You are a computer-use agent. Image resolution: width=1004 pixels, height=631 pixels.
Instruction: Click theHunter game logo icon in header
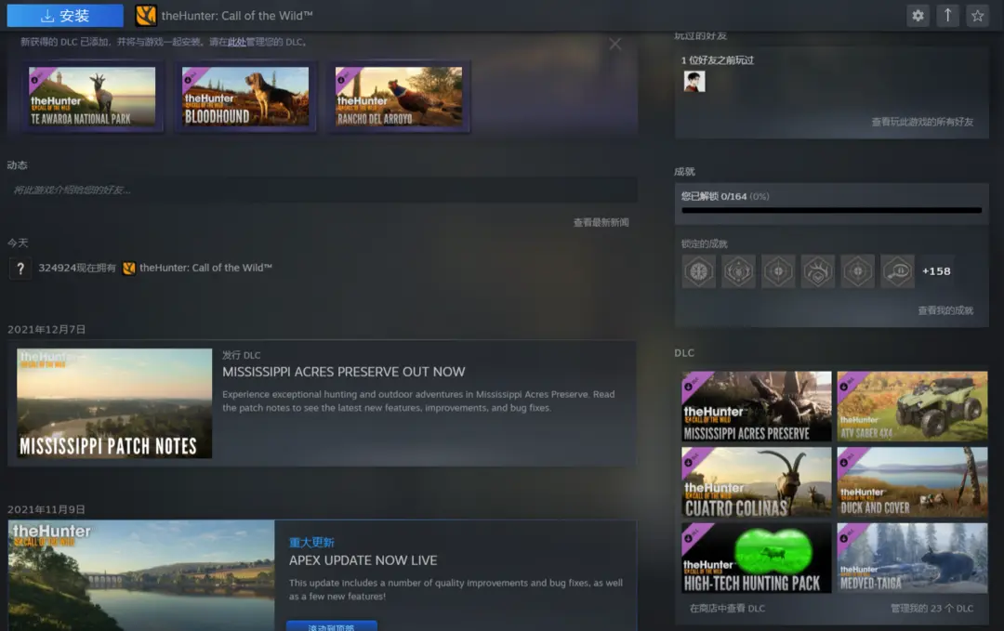click(x=146, y=16)
